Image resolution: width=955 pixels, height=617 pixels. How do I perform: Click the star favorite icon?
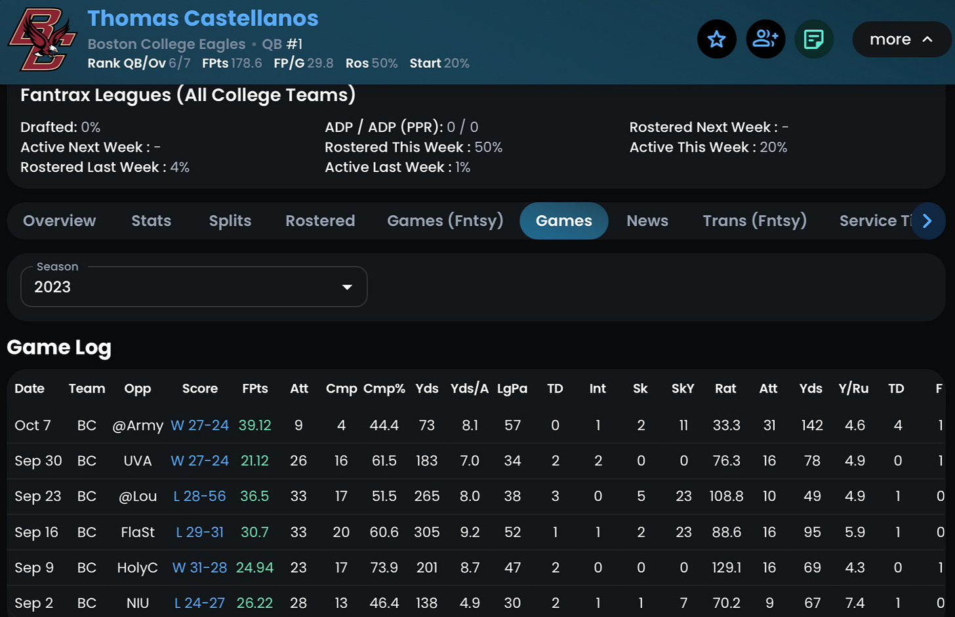pos(716,39)
